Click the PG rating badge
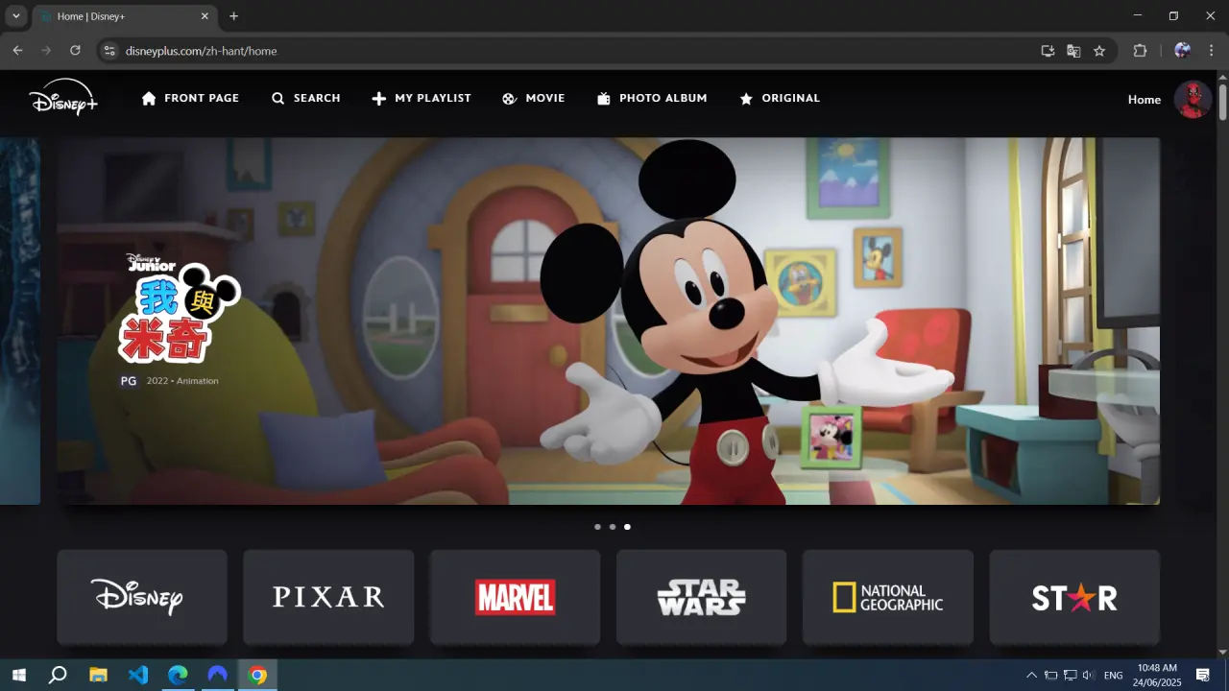1229x691 pixels. 129,381
